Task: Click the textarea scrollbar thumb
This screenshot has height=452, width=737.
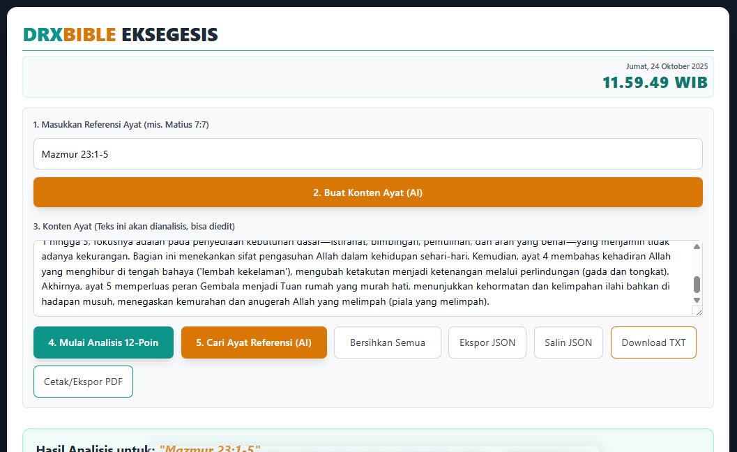Action: (697, 285)
